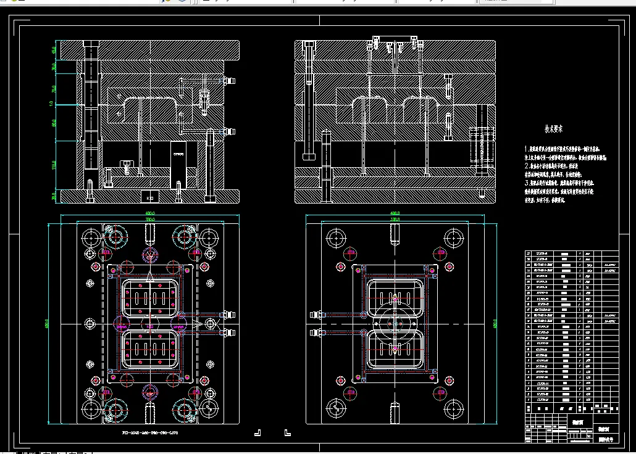The width and height of the screenshot is (636, 454).
Task: Pick the 400.0 dimension above left plan view
Action: (150, 213)
